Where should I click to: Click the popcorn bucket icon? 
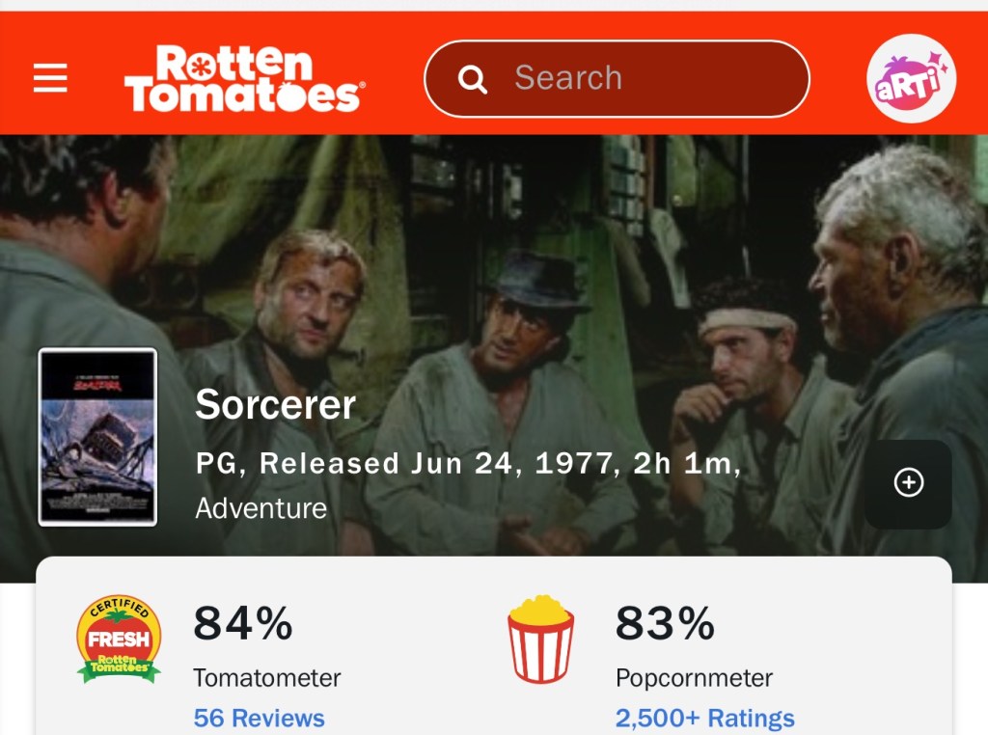pyautogui.click(x=540, y=639)
